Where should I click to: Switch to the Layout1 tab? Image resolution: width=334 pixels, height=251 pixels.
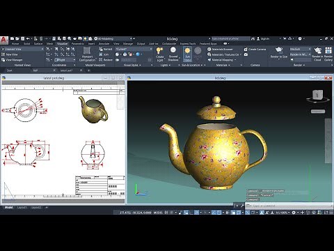22,207
